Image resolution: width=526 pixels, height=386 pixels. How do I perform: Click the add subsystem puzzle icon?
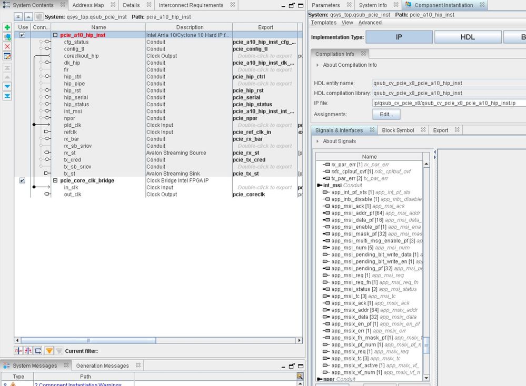(x=7, y=37)
